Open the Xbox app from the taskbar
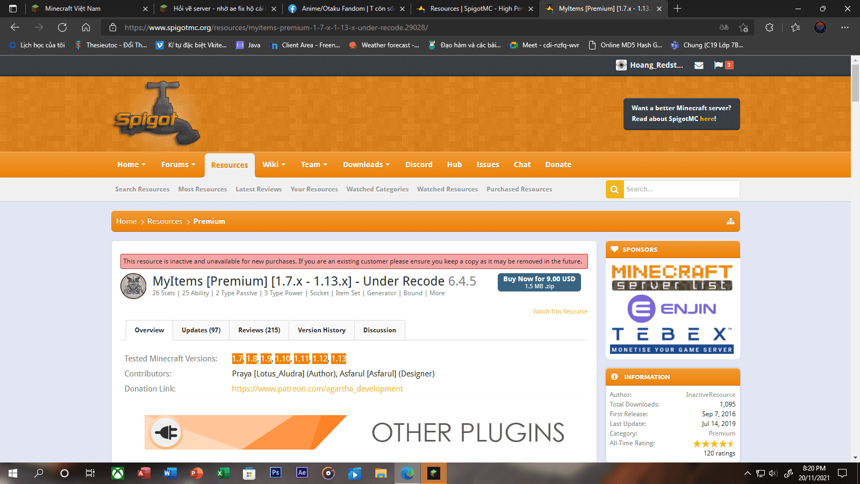 click(x=117, y=473)
